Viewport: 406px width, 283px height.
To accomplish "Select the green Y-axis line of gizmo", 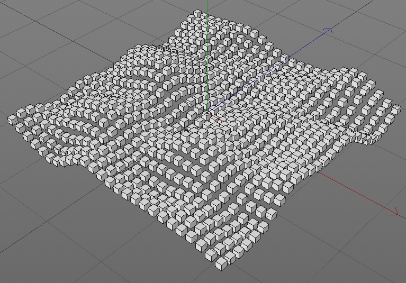I will coord(207,56).
